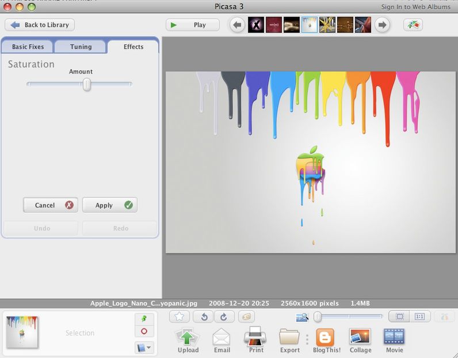
Task: Click the more-buttons dots next to Export
Action: click(307, 340)
